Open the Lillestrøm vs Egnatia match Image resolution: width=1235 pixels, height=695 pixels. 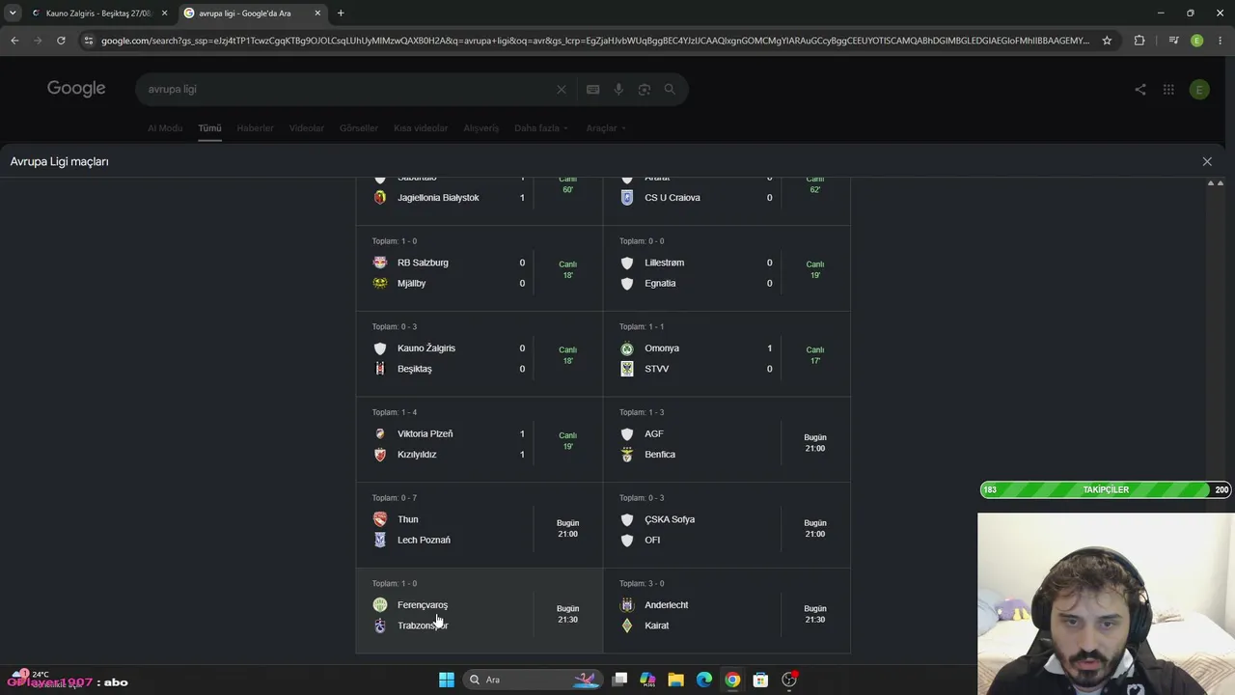(x=727, y=268)
